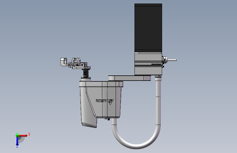Image resolution: width=237 pixels, height=153 pixels.
Task: Select the gray base block under the black cover
Action: [x=148, y=64]
